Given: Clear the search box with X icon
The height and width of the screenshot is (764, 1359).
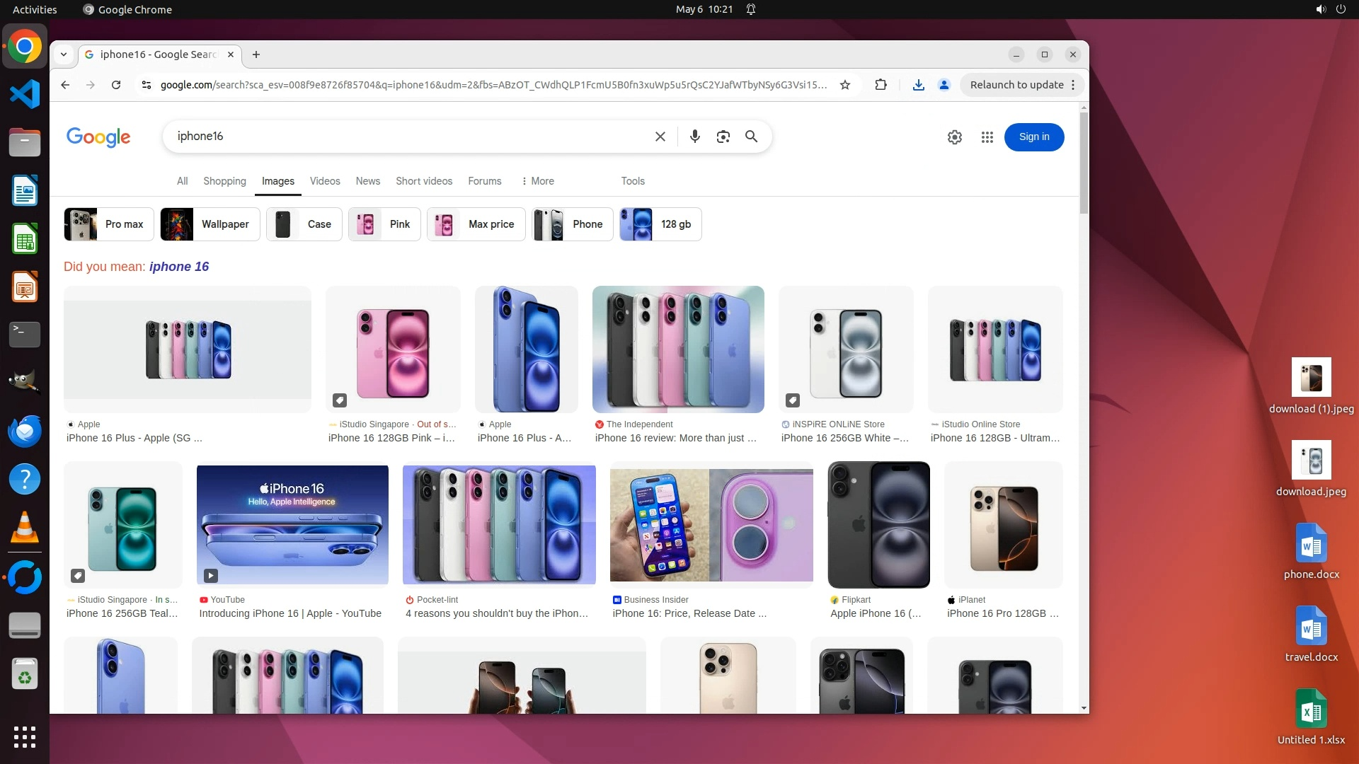Looking at the screenshot, I should [x=660, y=137].
